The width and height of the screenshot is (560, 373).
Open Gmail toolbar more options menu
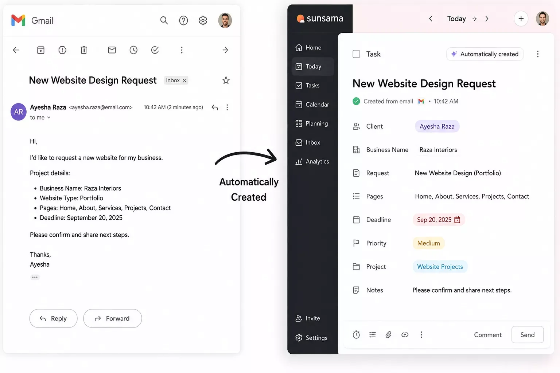click(182, 50)
